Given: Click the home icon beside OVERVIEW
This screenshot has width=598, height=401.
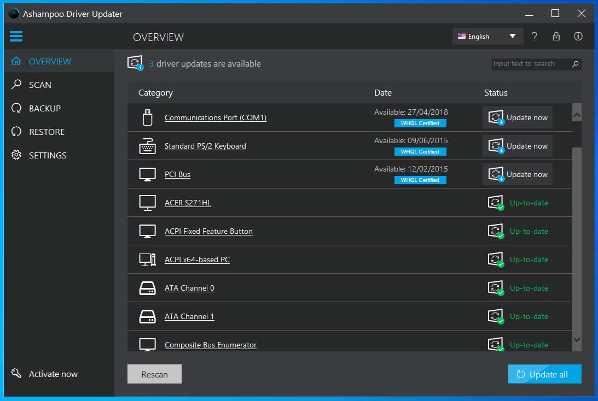Looking at the screenshot, I should pyautogui.click(x=16, y=61).
